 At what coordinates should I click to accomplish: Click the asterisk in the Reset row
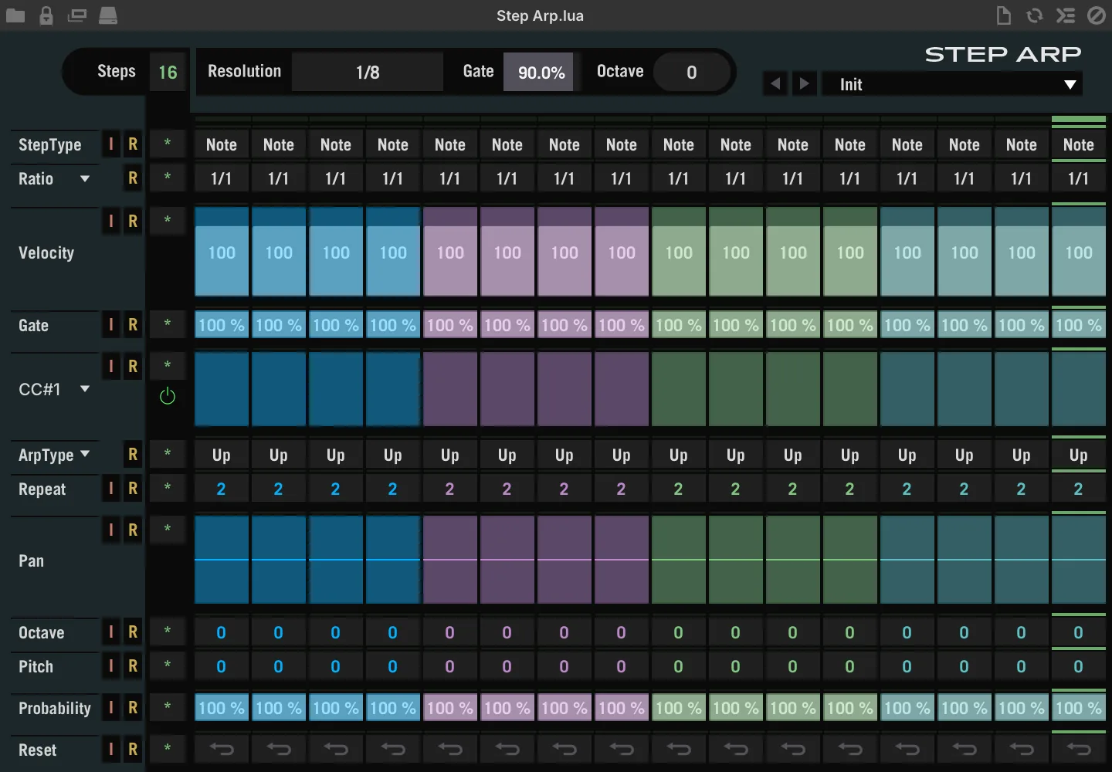[x=168, y=749]
